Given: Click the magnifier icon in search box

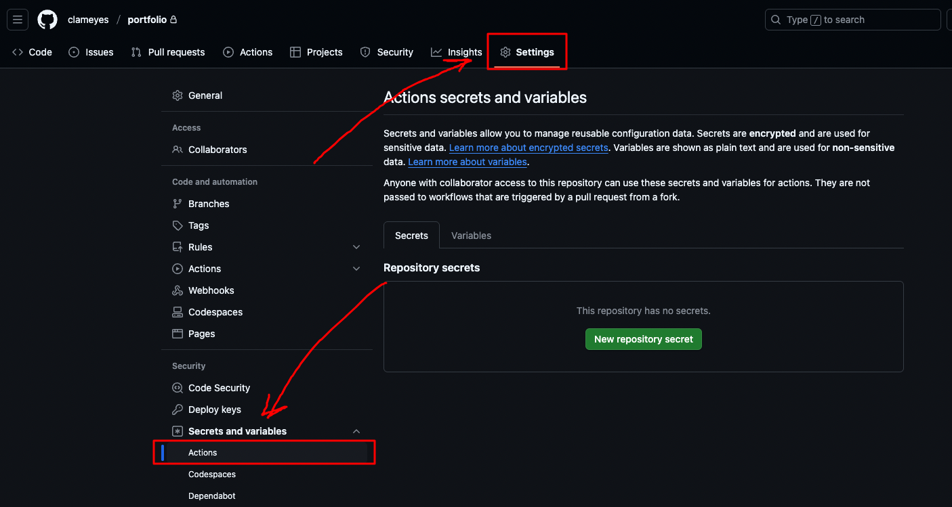Looking at the screenshot, I should [777, 20].
